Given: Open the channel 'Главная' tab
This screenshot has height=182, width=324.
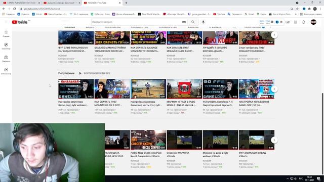Looking at the screenshot, I should pyautogui.click(x=69, y=27).
